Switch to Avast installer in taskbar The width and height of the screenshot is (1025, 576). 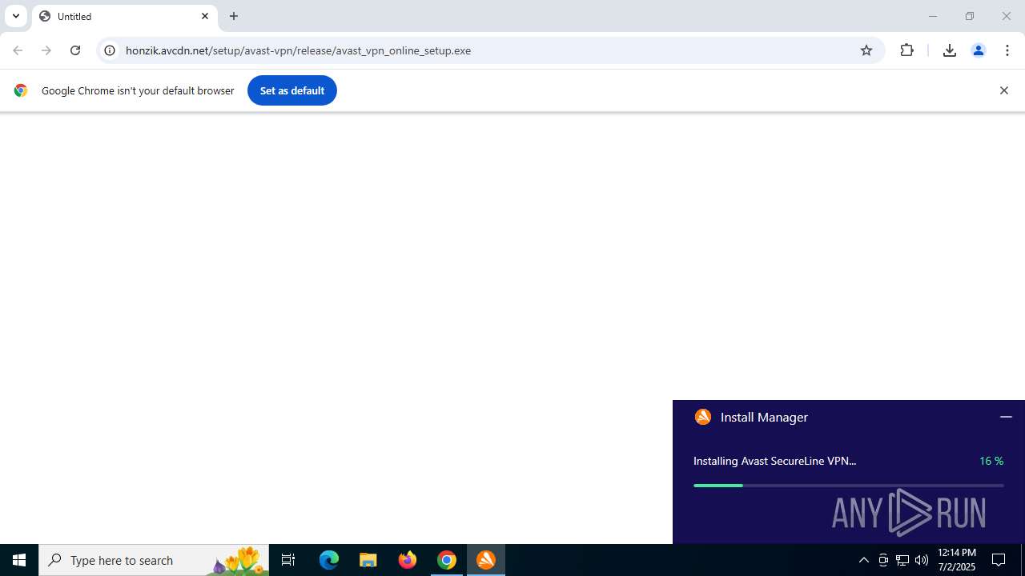click(x=486, y=560)
